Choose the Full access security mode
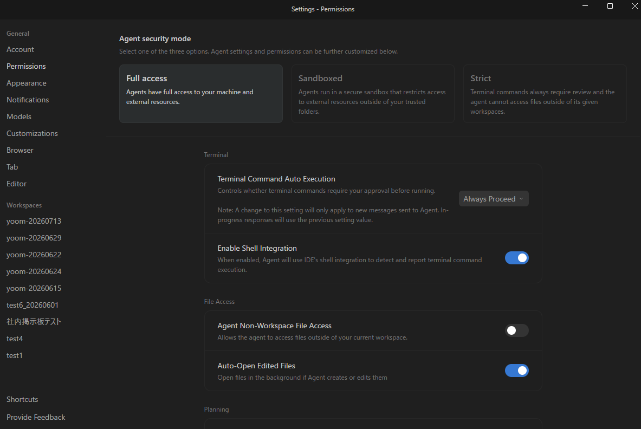This screenshot has height=429, width=641. [x=200, y=94]
